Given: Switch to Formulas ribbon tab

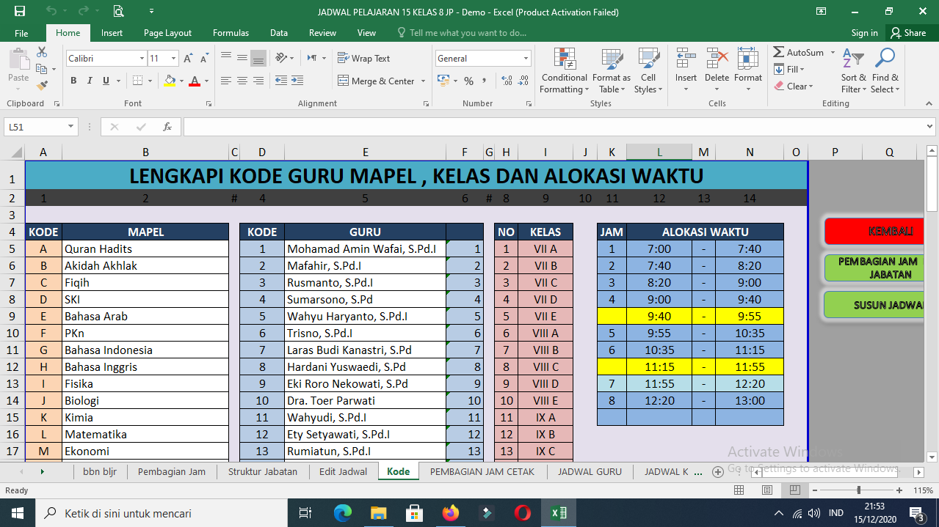Looking at the screenshot, I should click(x=231, y=33).
